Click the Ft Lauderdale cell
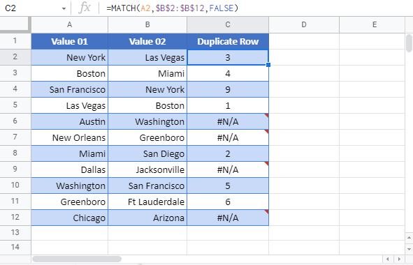This screenshot has height=265, width=413. (x=147, y=202)
